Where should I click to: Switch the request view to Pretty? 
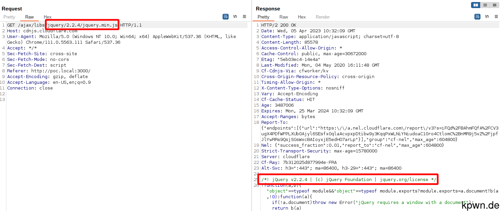9,17
